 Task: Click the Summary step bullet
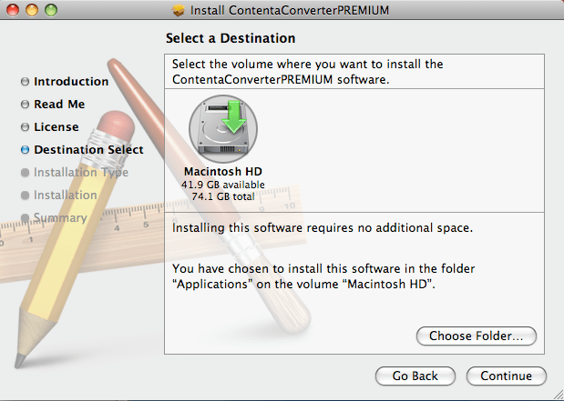point(25,217)
